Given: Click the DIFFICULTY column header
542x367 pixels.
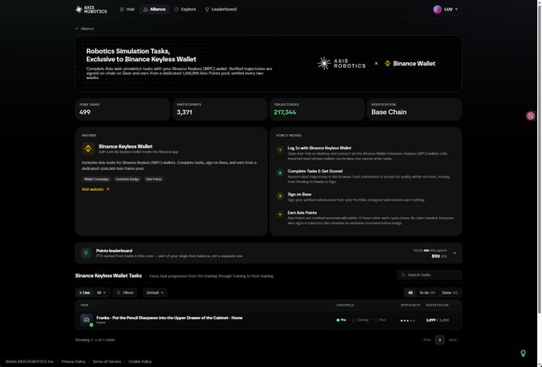Looking at the screenshot, I should point(410,305).
